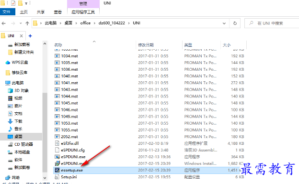Click office in the address breadcrumb
Image resolution: width=299 pixels, height=184 pixels.
85,23
